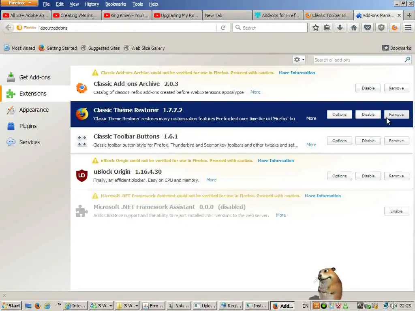This screenshot has width=415, height=311.
Task: Open Getting Started bookmark
Action: (58, 48)
